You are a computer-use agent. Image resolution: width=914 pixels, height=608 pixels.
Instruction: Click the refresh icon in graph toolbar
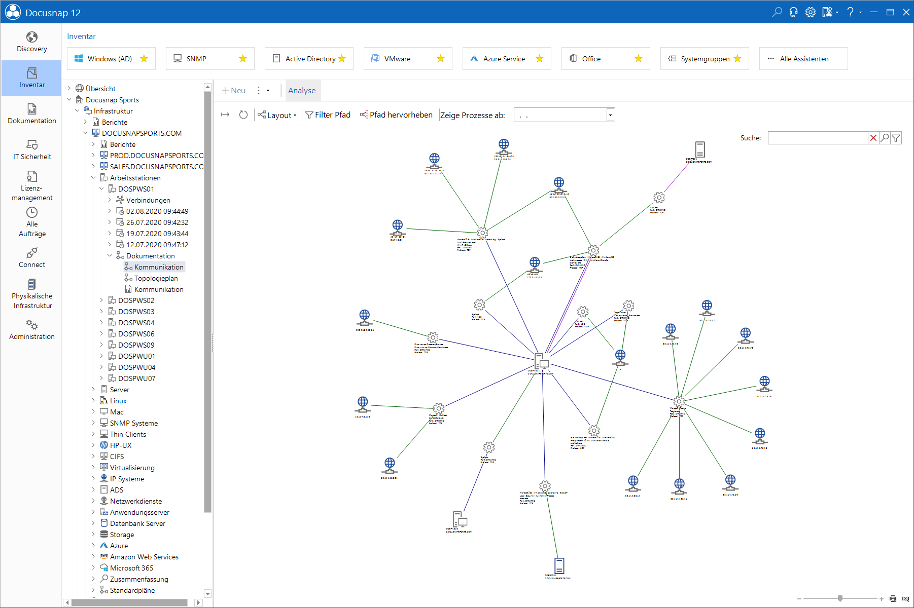[x=243, y=115]
